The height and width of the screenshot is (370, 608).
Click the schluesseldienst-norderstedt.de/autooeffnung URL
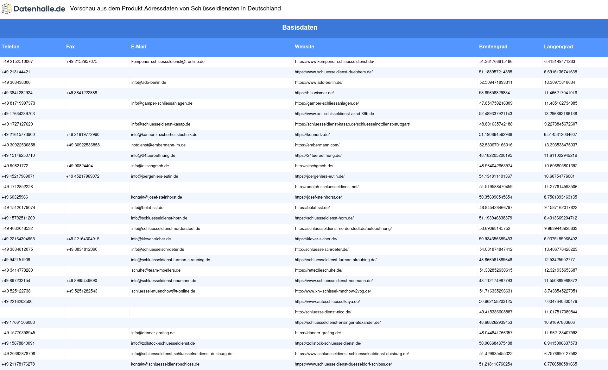[x=343, y=229]
